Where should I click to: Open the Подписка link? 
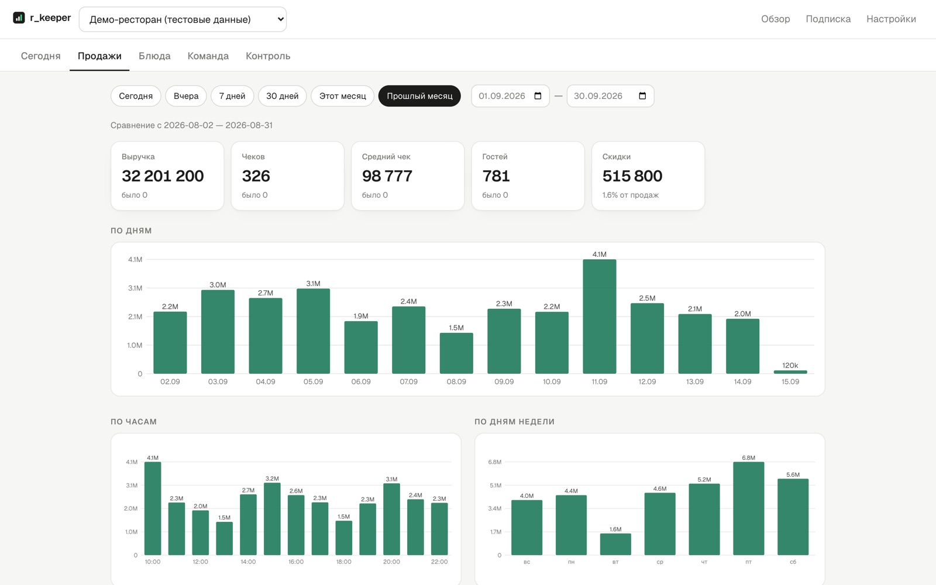(828, 19)
